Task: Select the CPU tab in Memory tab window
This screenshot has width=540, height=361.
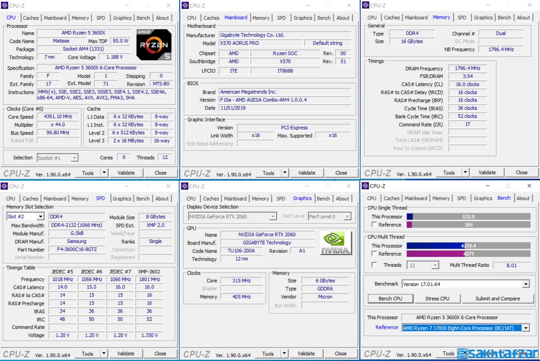Action: (x=372, y=17)
